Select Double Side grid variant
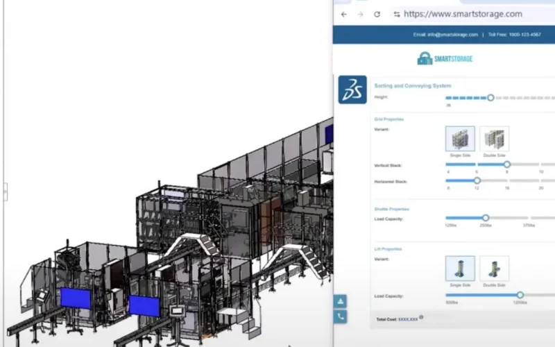Image resolution: width=555 pixels, height=347 pixels. click(x=494, y=139)
